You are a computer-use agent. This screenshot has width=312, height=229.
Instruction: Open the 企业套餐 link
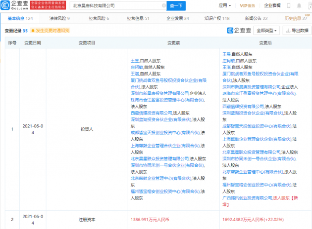pos(272,5)
